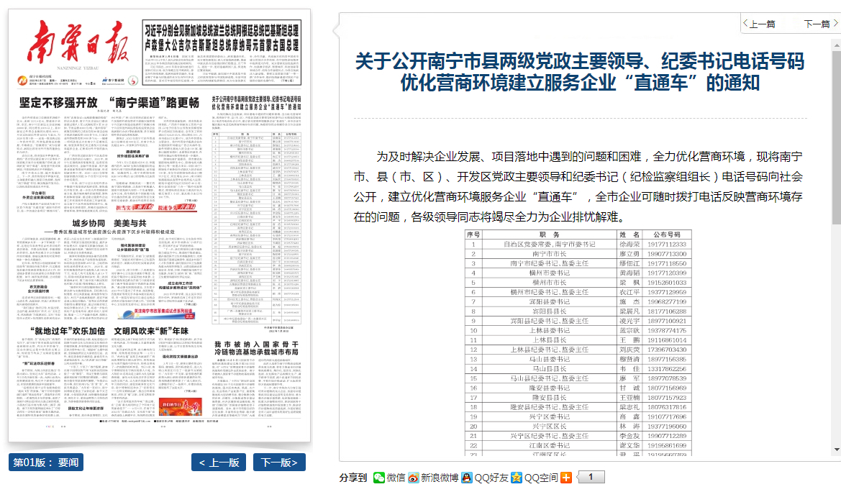Open the 城乡协同 美美与共 article on the page preview
Viewport: 841px width, 492px height.
tap(109, 223)
